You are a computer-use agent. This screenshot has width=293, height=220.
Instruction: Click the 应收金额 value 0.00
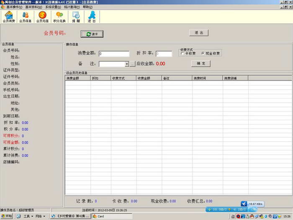point(160,64)
